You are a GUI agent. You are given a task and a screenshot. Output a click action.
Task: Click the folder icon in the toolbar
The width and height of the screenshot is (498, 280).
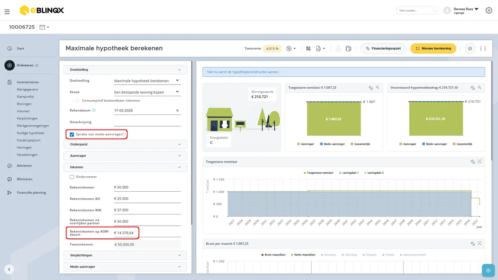(x=349, y=49)
